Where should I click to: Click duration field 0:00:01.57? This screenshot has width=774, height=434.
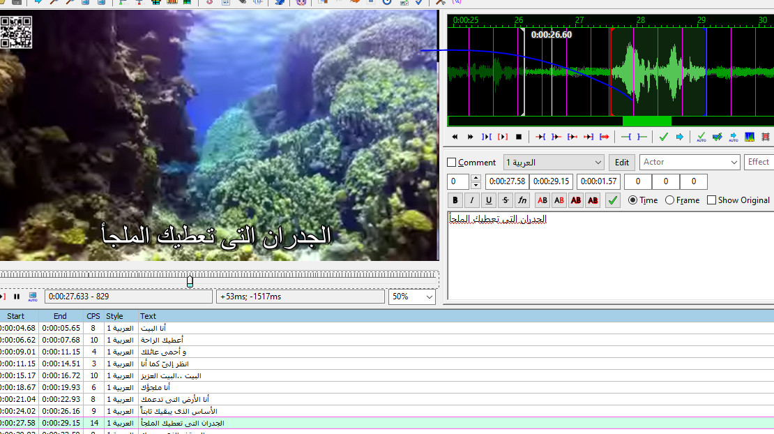pos(598,181)
